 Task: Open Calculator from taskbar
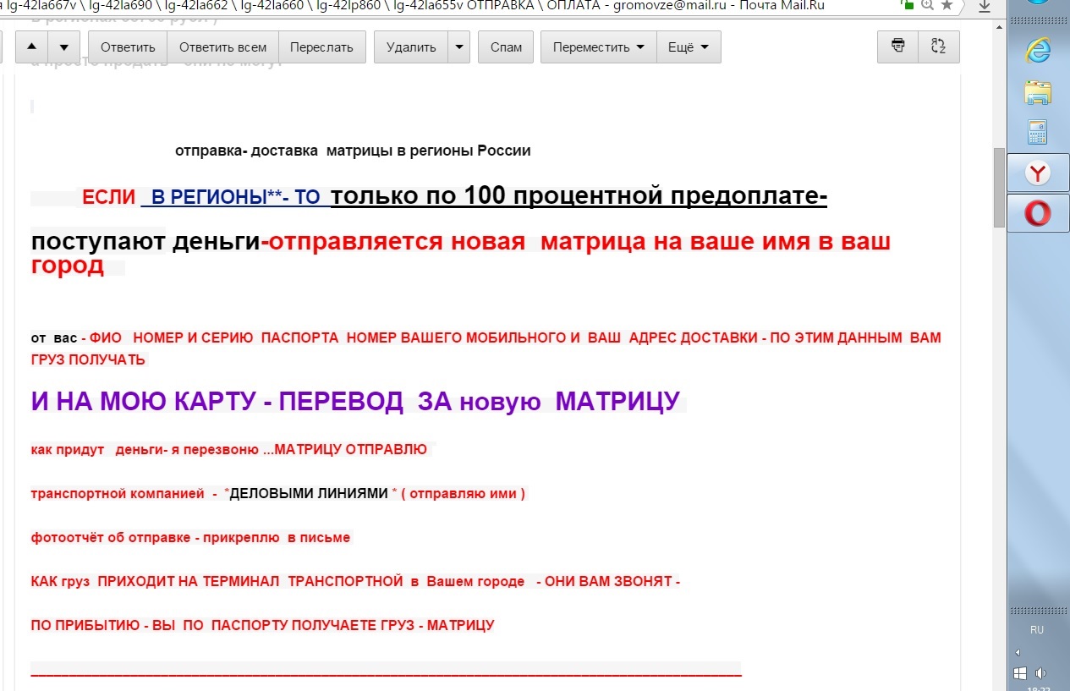(x=1037, y=132)
